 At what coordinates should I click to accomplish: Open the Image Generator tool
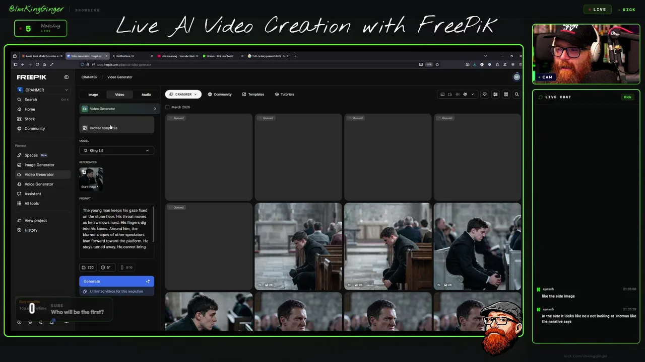[42, 165]
